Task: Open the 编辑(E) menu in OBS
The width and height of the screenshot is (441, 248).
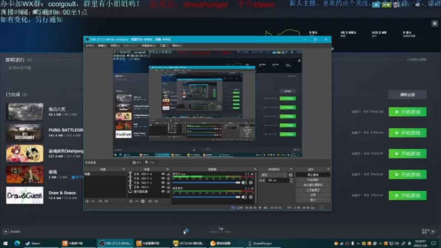Action: [102, 46]
